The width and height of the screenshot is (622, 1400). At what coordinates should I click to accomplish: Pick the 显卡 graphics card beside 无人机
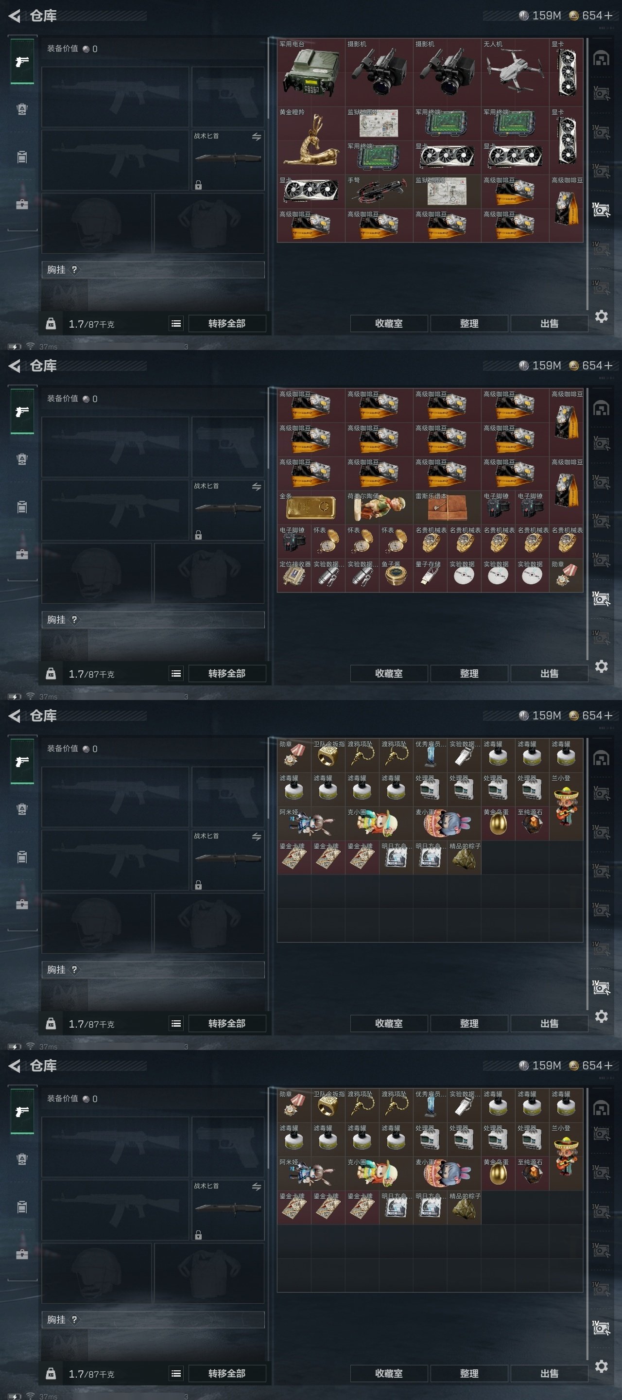[566, 72]
